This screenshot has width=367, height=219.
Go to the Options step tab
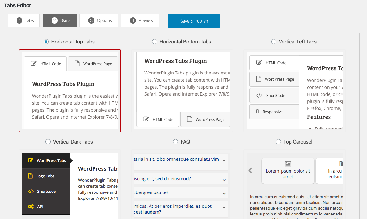[99, 20]
